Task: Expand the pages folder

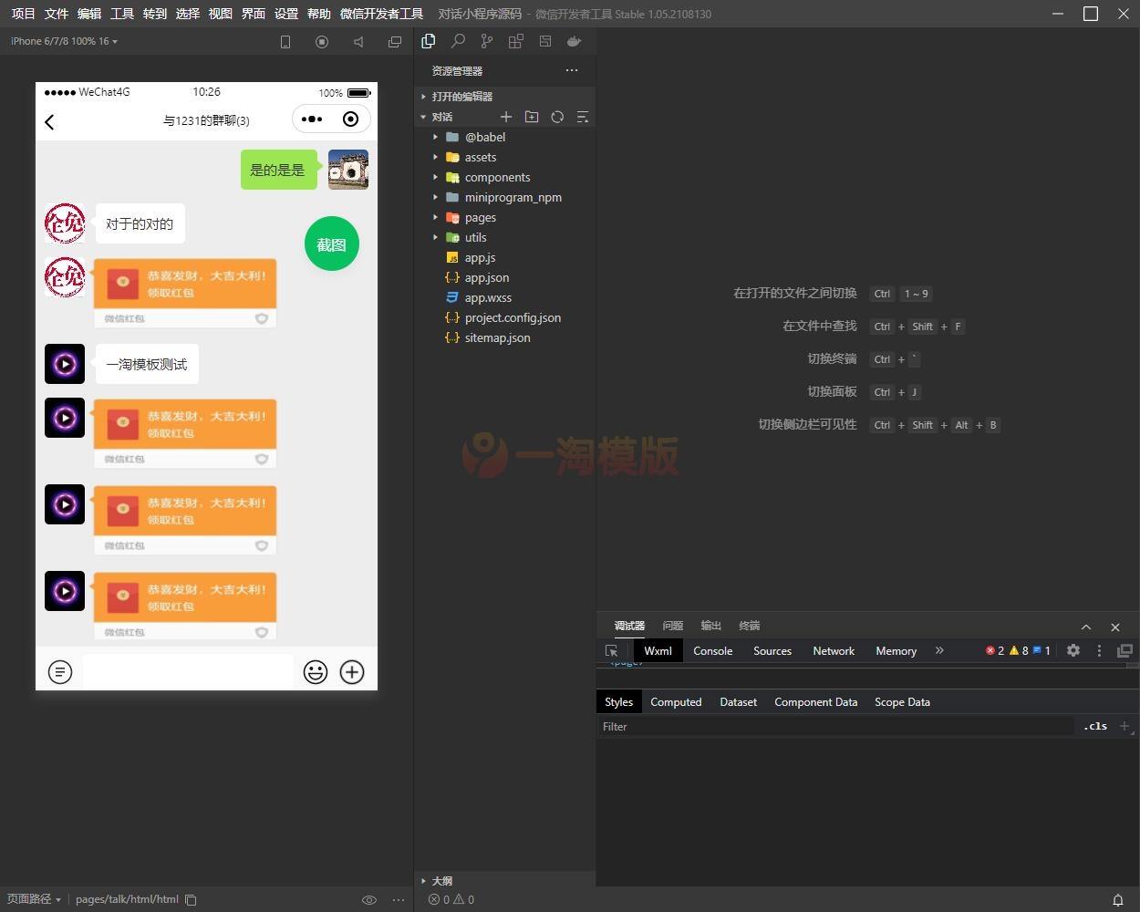Action: pos(480,217)
